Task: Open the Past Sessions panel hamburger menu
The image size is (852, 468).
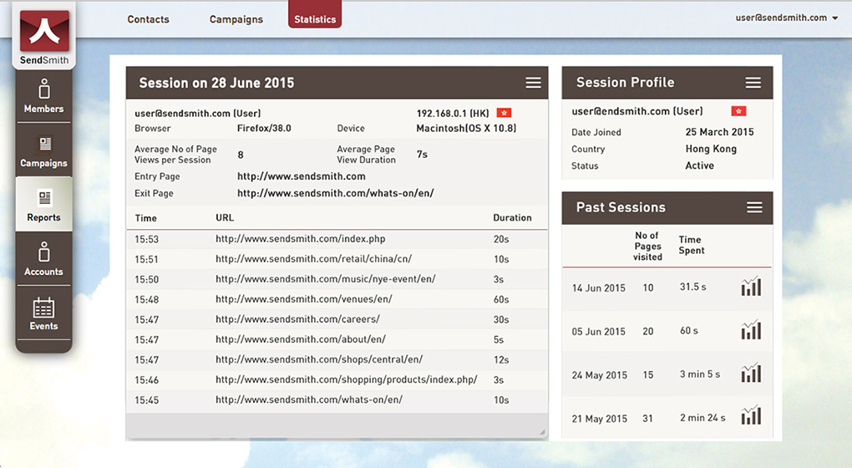Action: point(754,207)
